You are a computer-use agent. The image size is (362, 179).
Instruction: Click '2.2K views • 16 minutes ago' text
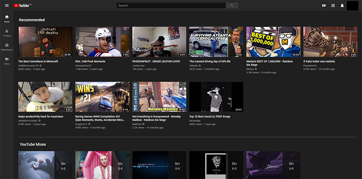coord(148,128)
